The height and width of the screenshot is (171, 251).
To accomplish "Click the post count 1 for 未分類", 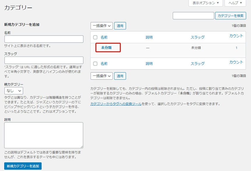I will coord(236,48).
